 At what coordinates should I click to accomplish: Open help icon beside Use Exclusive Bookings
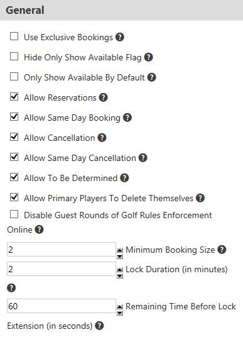click(x=119, y=37)
